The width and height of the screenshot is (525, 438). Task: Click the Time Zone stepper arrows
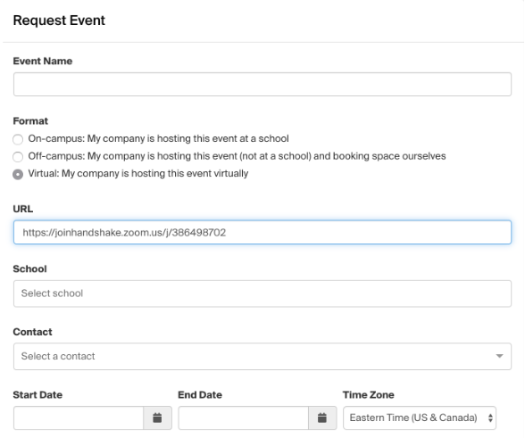(490, 417)
